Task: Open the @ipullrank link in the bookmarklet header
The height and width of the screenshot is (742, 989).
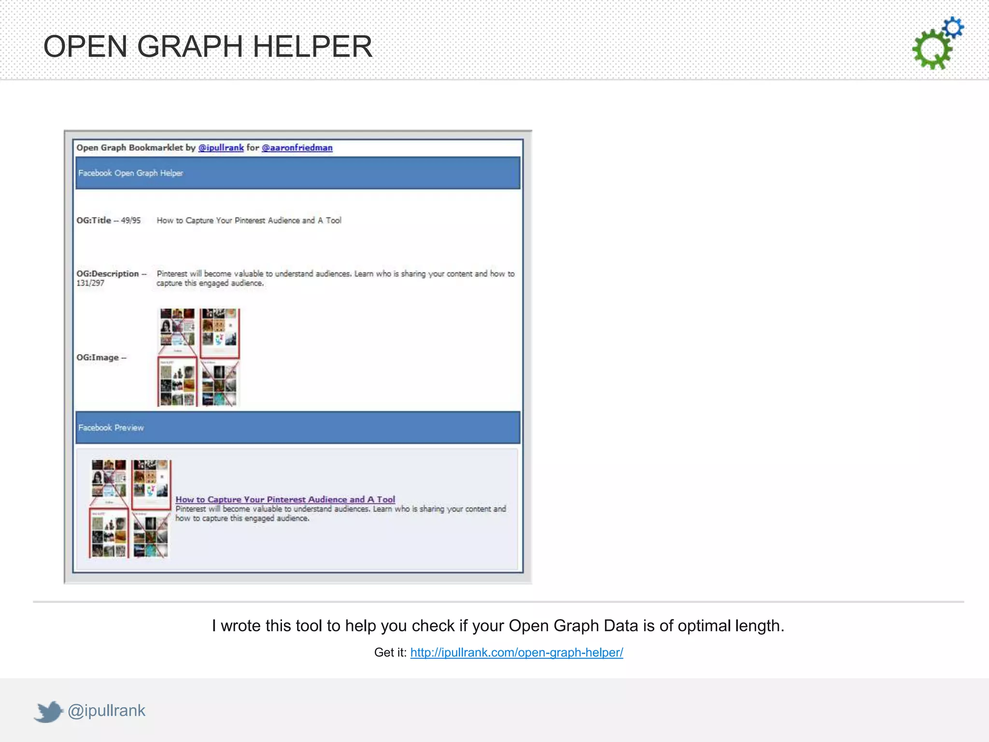Action: pyautogui.click(x=221, y=148)
